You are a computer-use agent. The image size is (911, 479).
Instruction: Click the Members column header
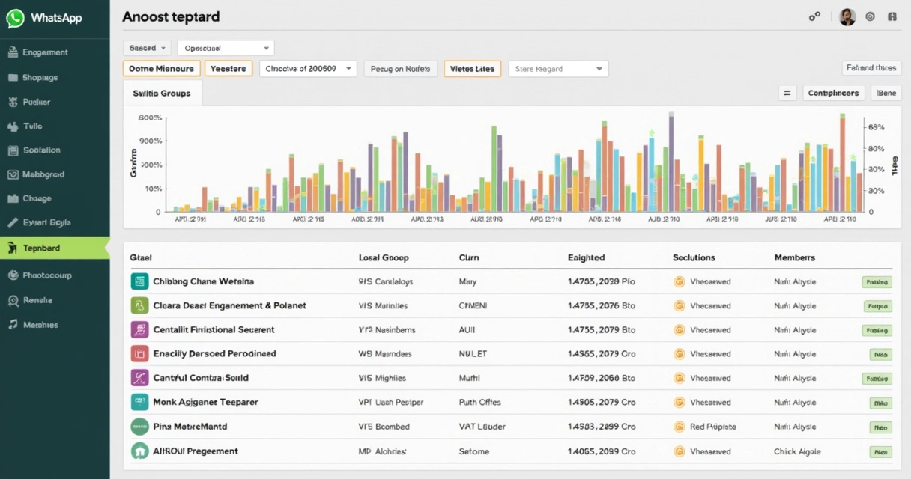click(x=794, y=257)
